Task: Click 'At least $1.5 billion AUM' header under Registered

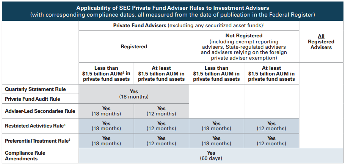Action: click(161, 74)
